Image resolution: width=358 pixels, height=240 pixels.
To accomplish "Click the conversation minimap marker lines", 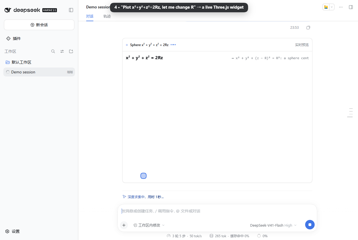I will tap(350, 113).
